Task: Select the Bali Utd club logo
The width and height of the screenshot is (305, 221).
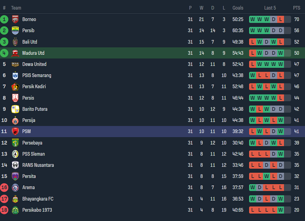Action: (15, 42)
